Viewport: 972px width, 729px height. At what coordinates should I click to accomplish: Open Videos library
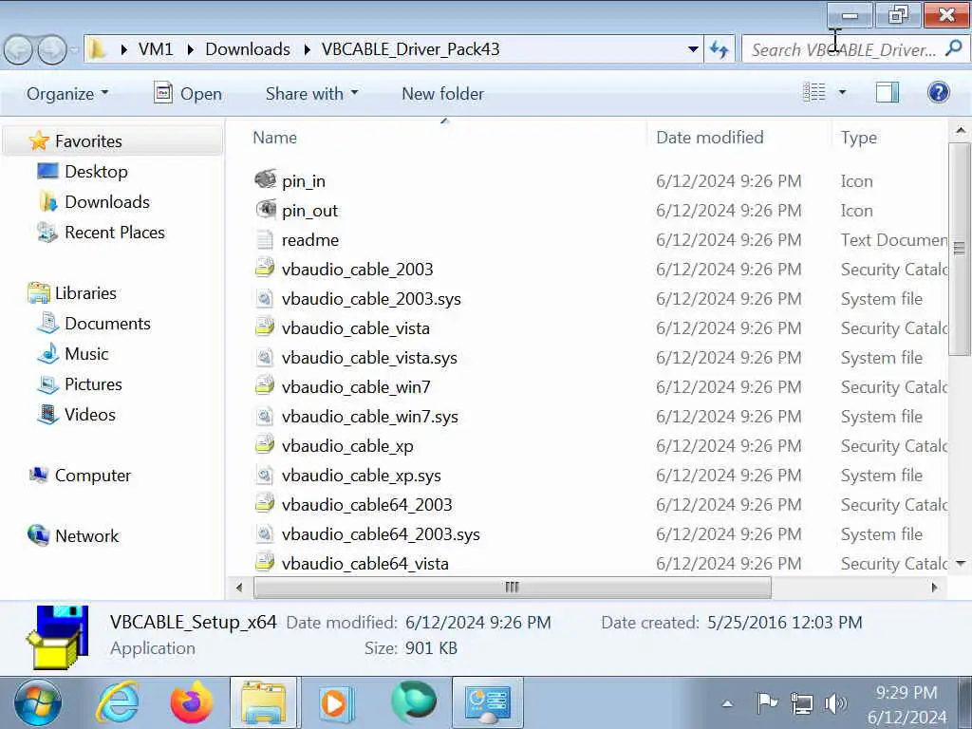pos(90,414)
